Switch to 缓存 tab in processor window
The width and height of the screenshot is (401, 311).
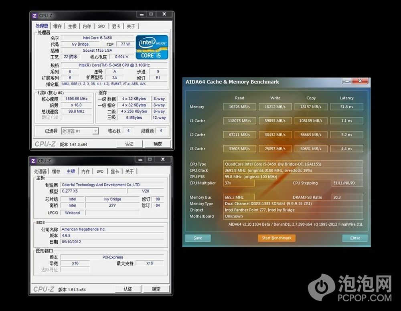coord(57,26)
